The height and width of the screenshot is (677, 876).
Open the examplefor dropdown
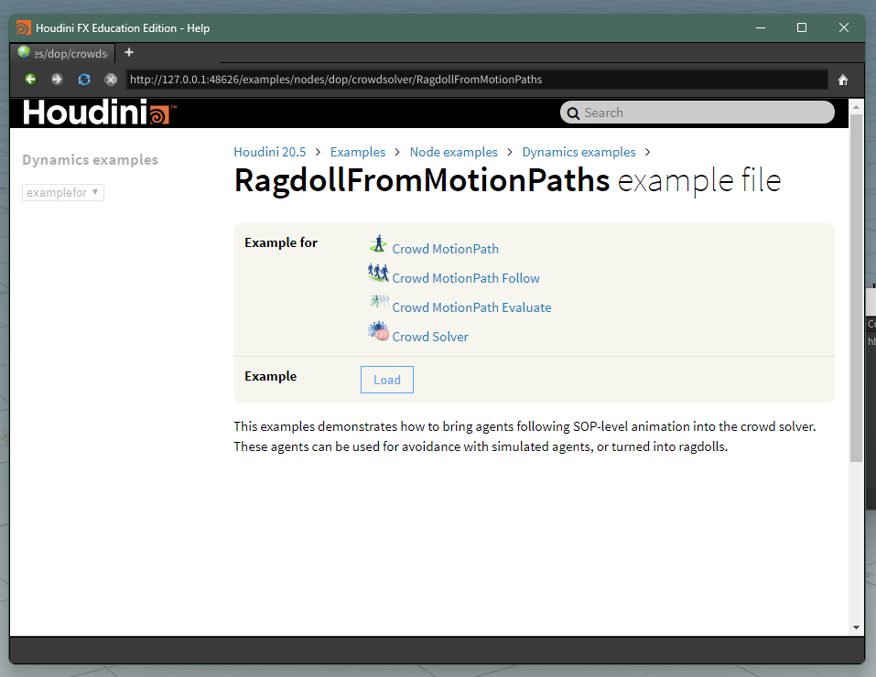pos(63,192)
